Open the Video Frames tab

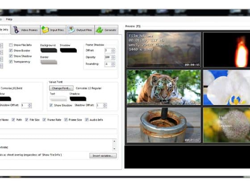[25, 30]
